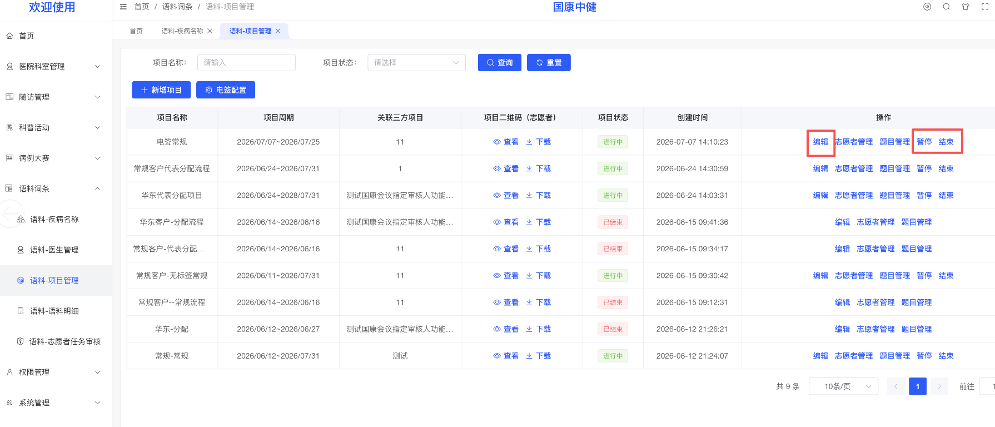Open 语料-语料明细 in sidebar
This screenshot has height=427, width=995.
[x=56, y=311]
